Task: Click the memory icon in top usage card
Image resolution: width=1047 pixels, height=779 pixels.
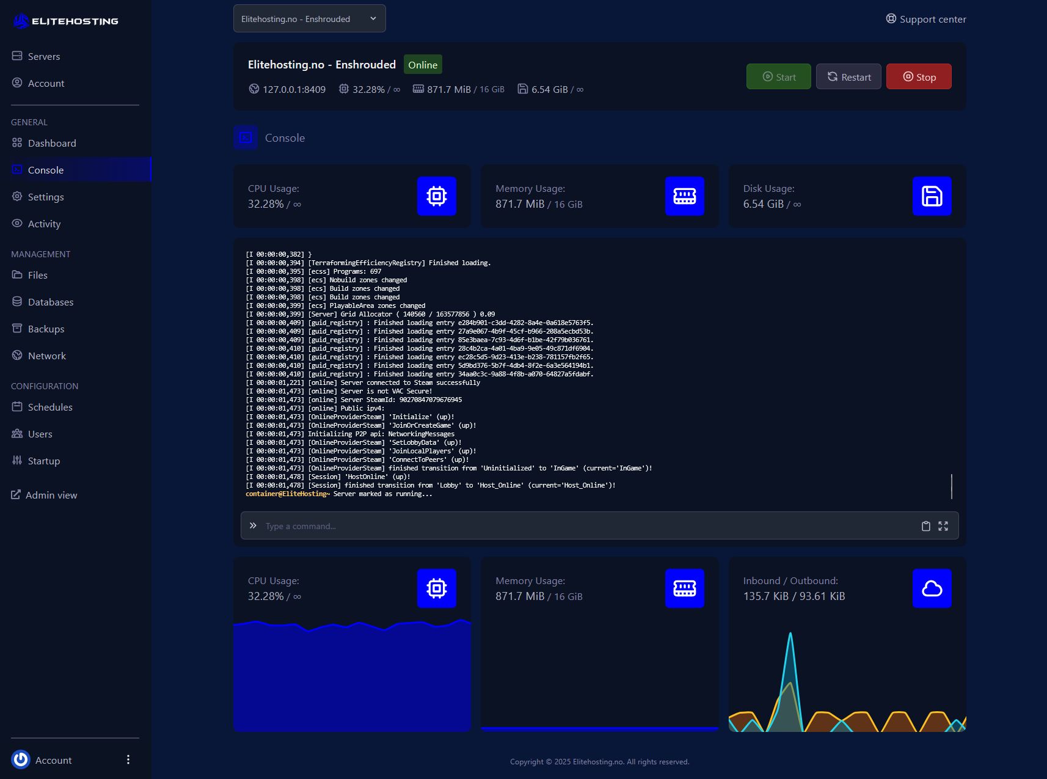Action: click(684, 196)
